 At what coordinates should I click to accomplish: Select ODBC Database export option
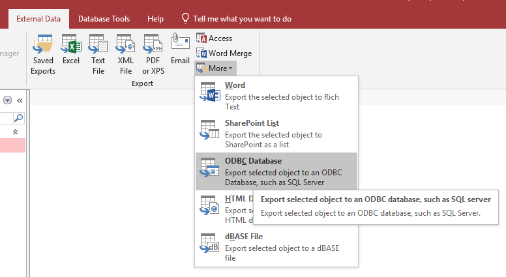pyautogui.click(x=276, y=171)
